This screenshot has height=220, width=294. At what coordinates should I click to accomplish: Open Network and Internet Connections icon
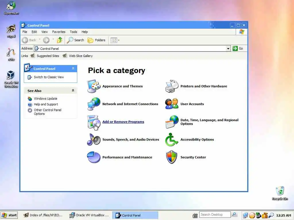click(x=94, y=104)
